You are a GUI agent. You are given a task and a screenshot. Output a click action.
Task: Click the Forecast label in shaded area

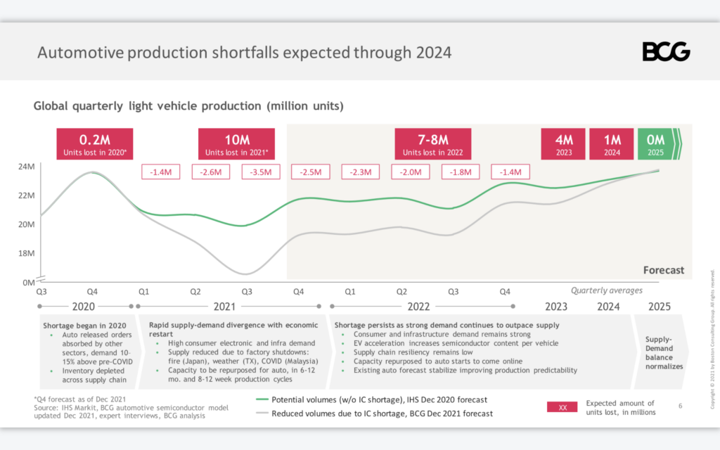[x=664, y=270]
